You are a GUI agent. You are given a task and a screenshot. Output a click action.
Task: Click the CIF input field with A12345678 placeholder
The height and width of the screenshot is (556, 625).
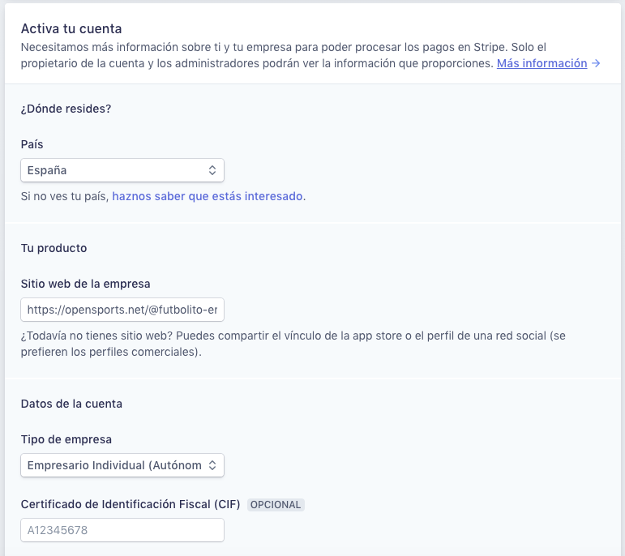[x=122, y=530]
